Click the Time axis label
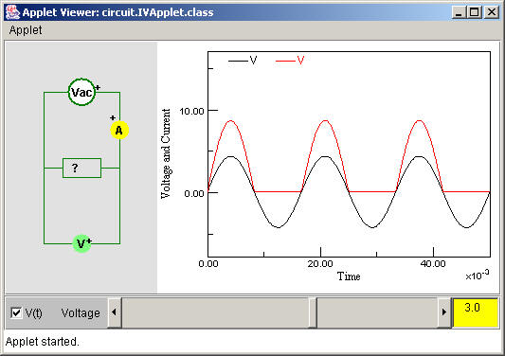The height and width of the screenshot is (356, 505). click(x=349, y=276)
